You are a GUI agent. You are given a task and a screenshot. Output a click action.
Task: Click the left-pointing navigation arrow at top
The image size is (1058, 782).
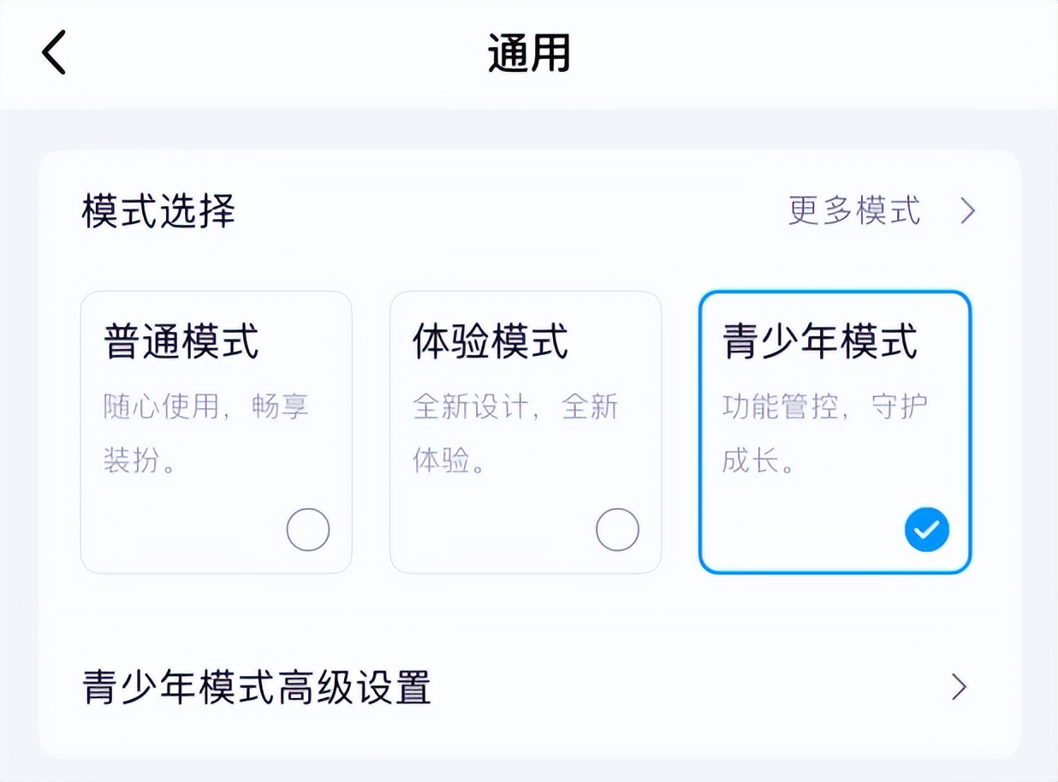[x=53, y=51]
